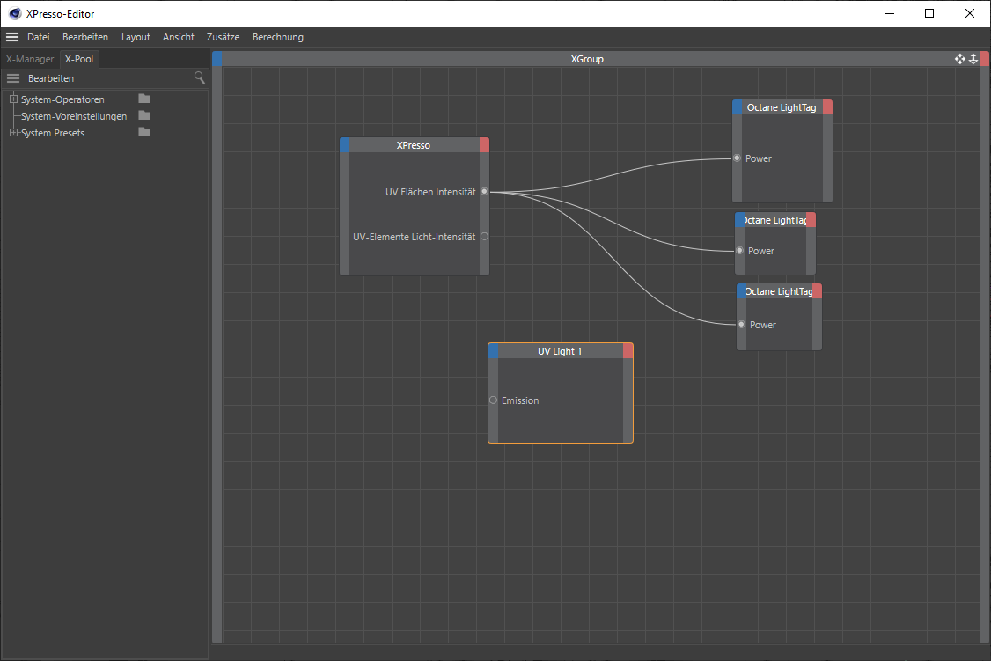The width and height of the screenshot is (991, 661).
Task: Open the Bearbeiten menu in the menu bar
Action: coord(85,37)
